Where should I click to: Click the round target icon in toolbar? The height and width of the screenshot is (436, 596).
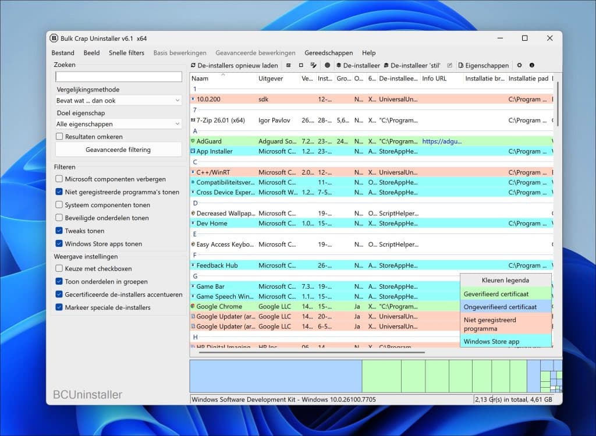[327, 65]
